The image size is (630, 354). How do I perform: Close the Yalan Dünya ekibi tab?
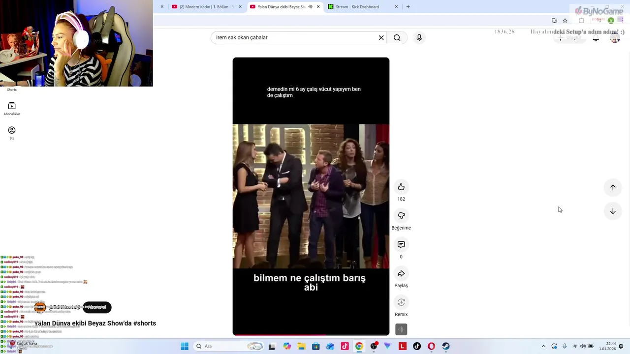pos(318,7)
